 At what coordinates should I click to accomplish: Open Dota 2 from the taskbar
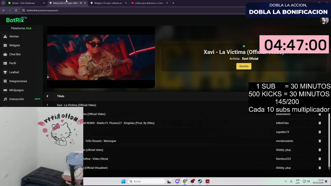coord(207,181)
